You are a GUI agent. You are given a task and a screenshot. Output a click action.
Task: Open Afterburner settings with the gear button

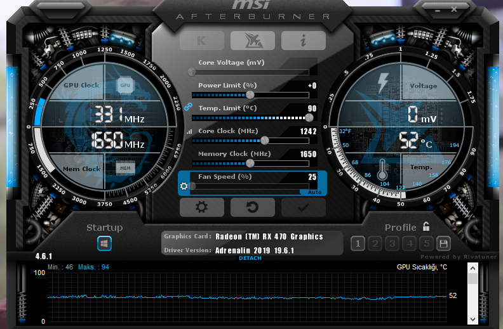click(201, 207)
